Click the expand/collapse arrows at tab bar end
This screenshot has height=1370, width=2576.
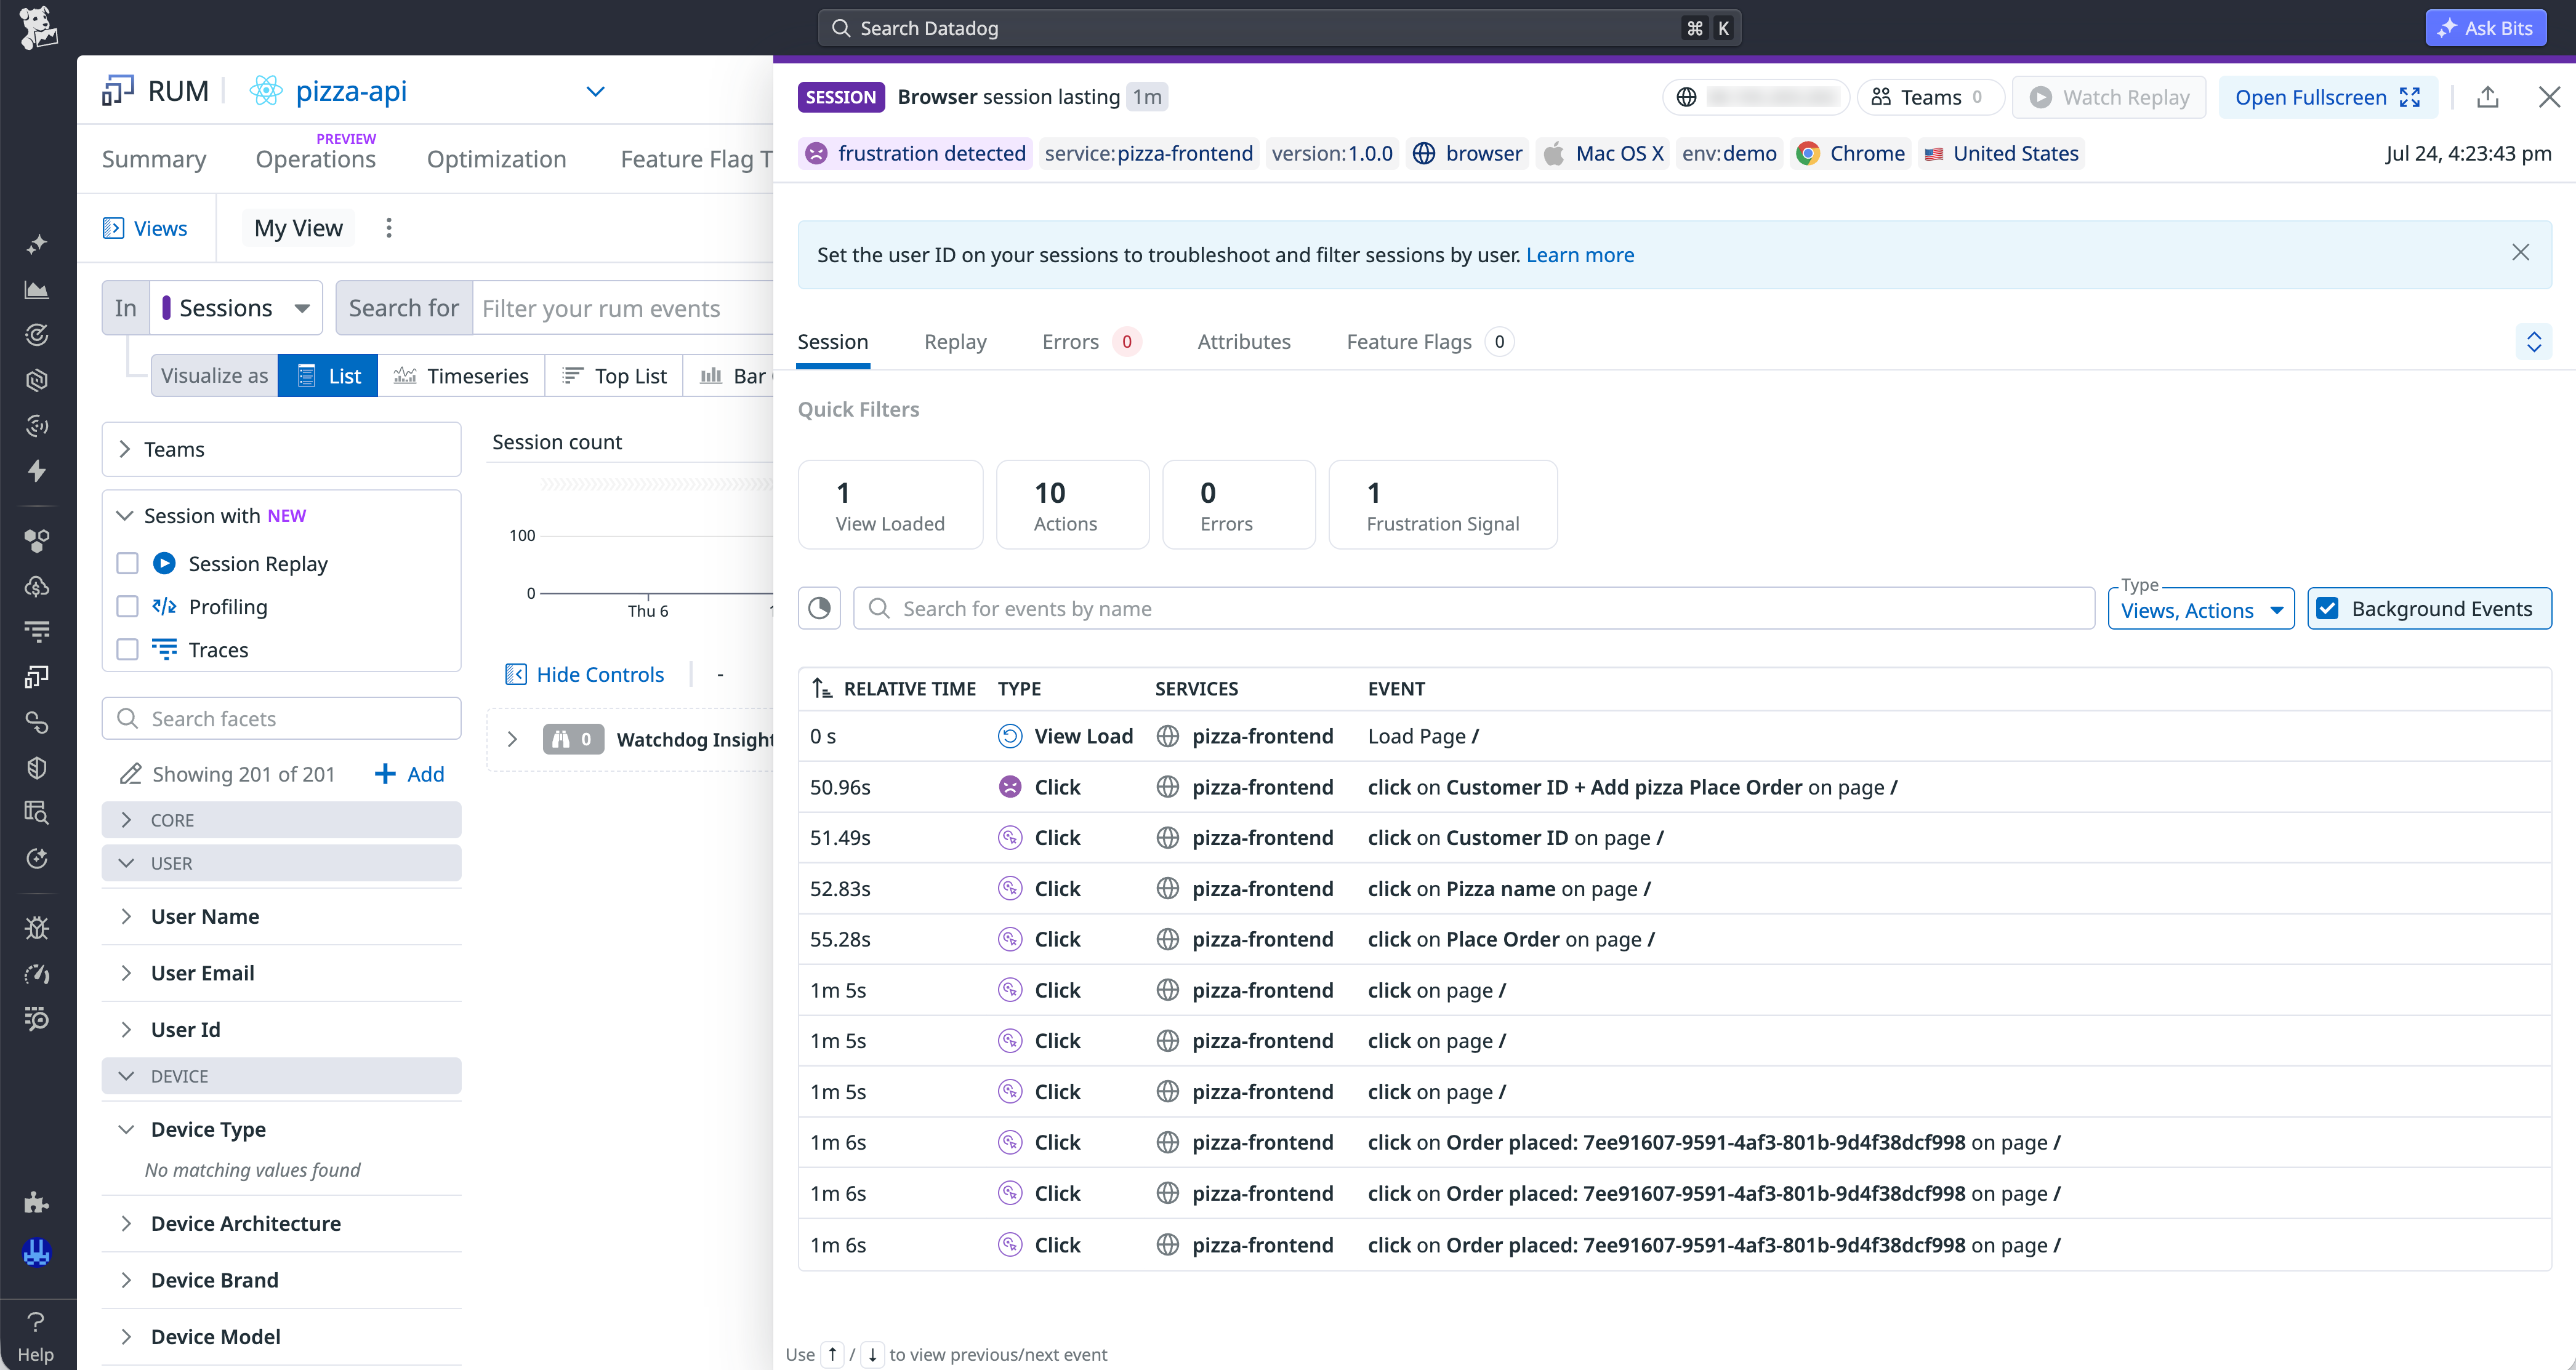[2534, 342]
